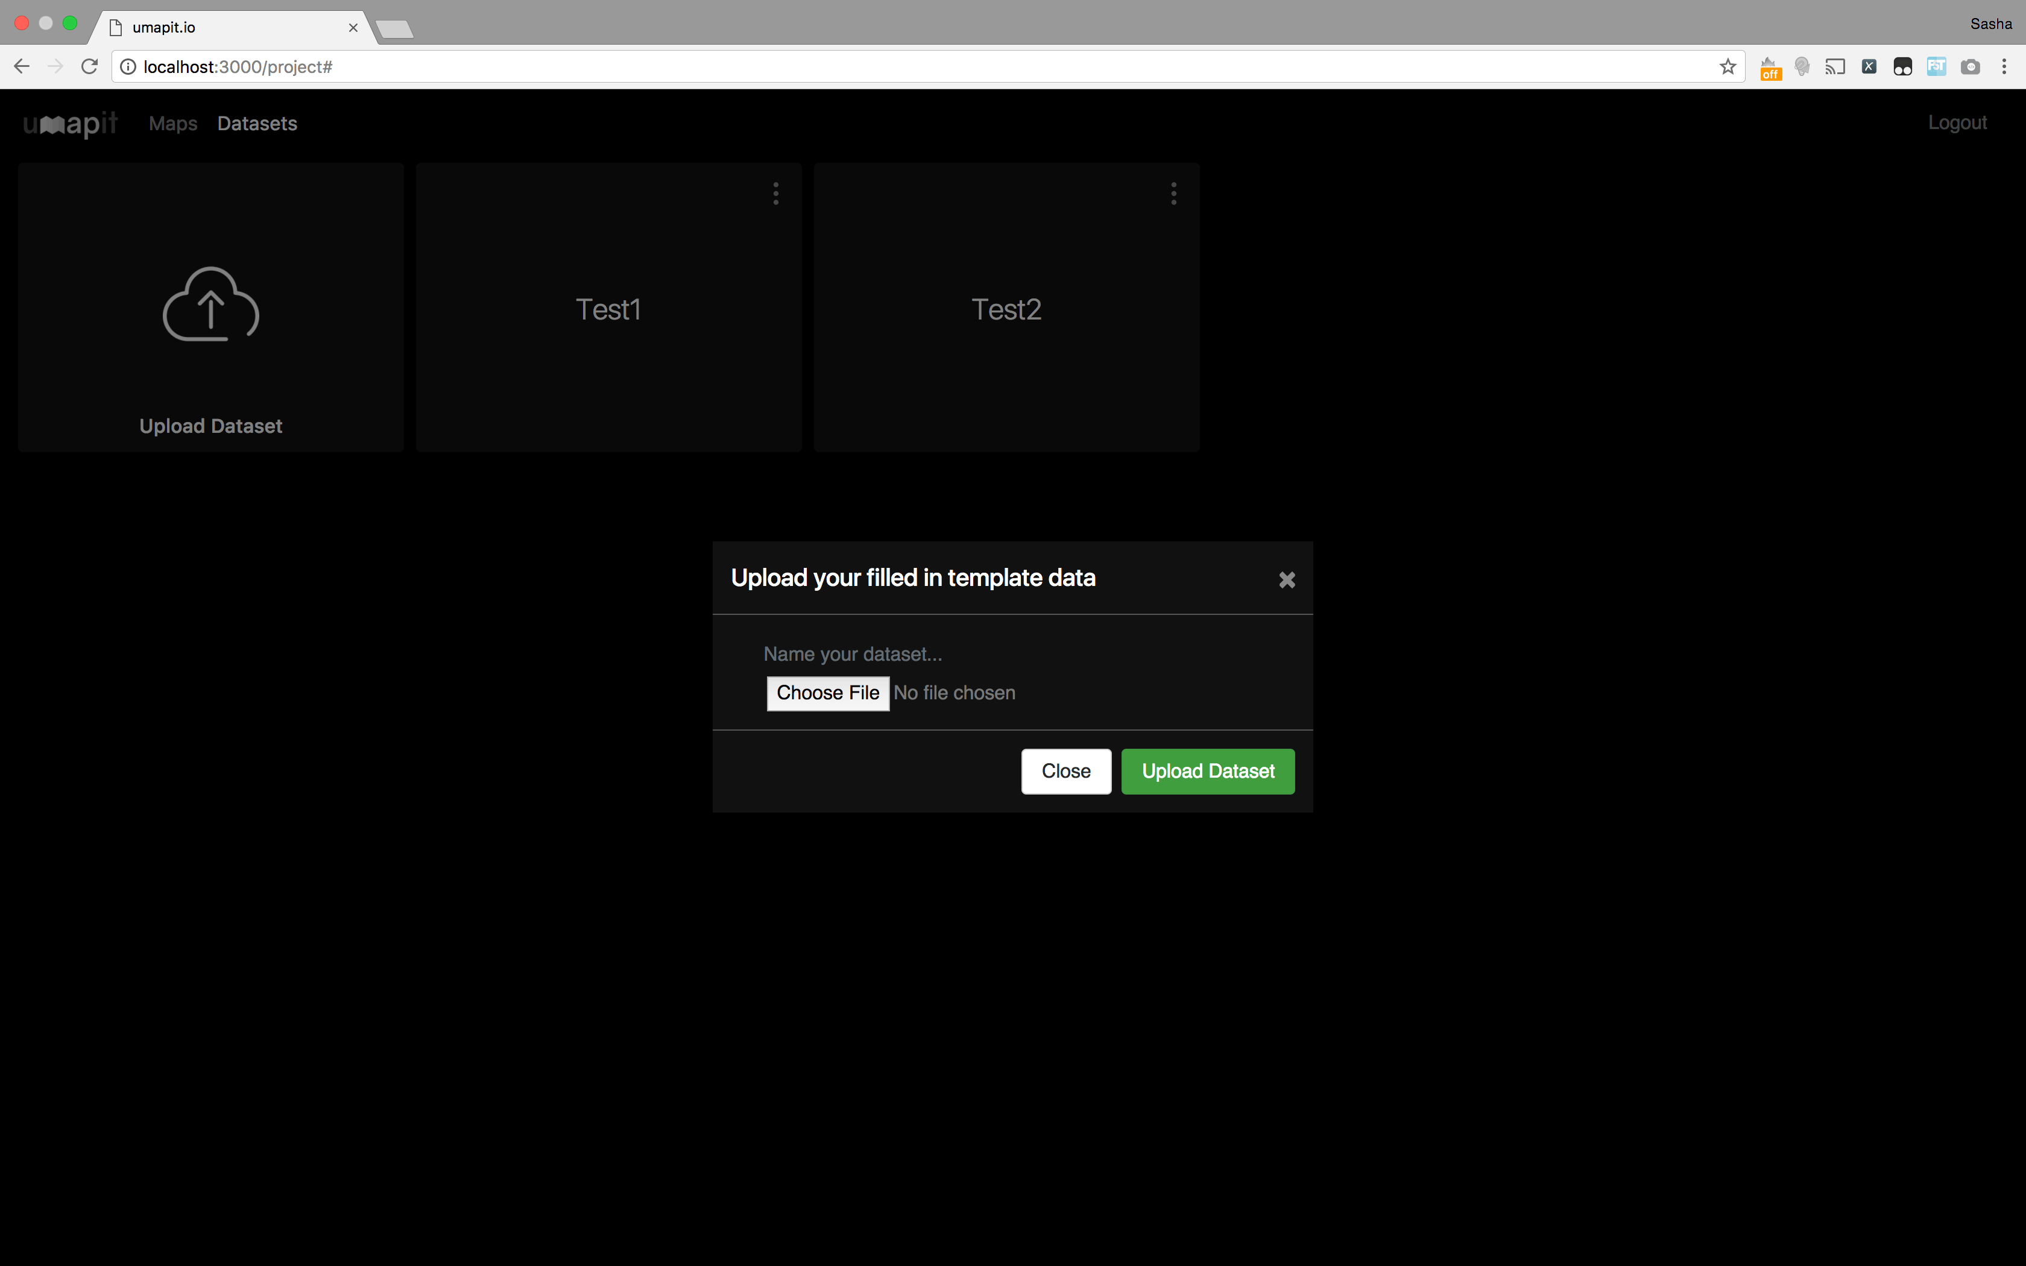The height and width of the screenshot is (1266, 2026).
Task: Click the umapit logo
Action: (x=71, y=124)
